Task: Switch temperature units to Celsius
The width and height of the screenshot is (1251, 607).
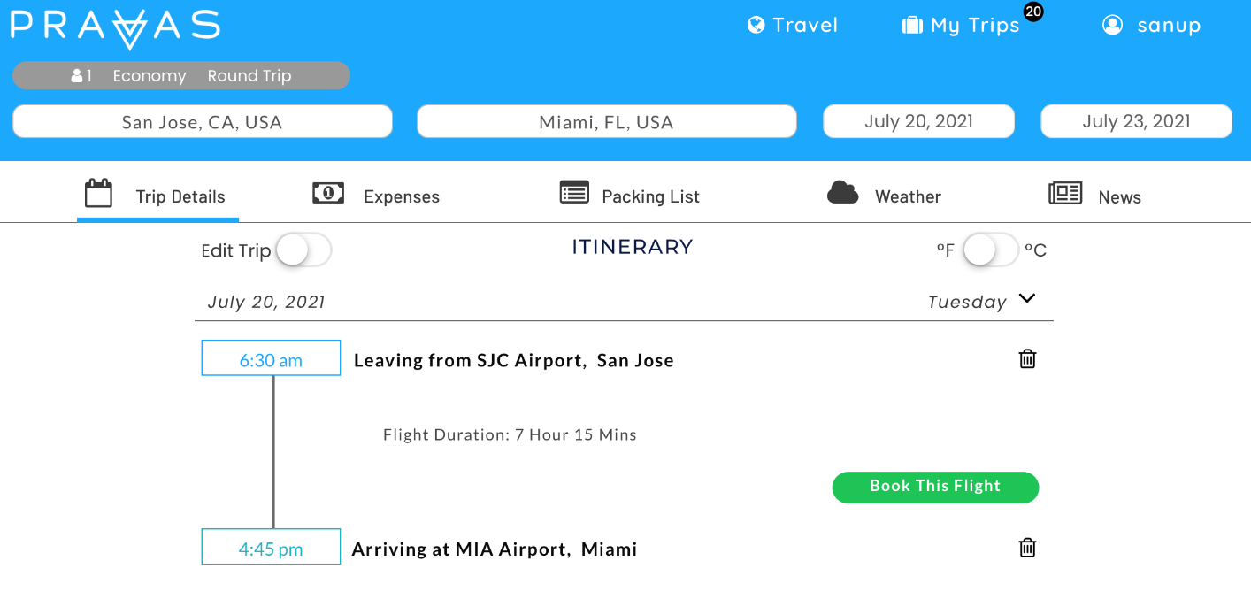Action: click(x=991, y=250)
